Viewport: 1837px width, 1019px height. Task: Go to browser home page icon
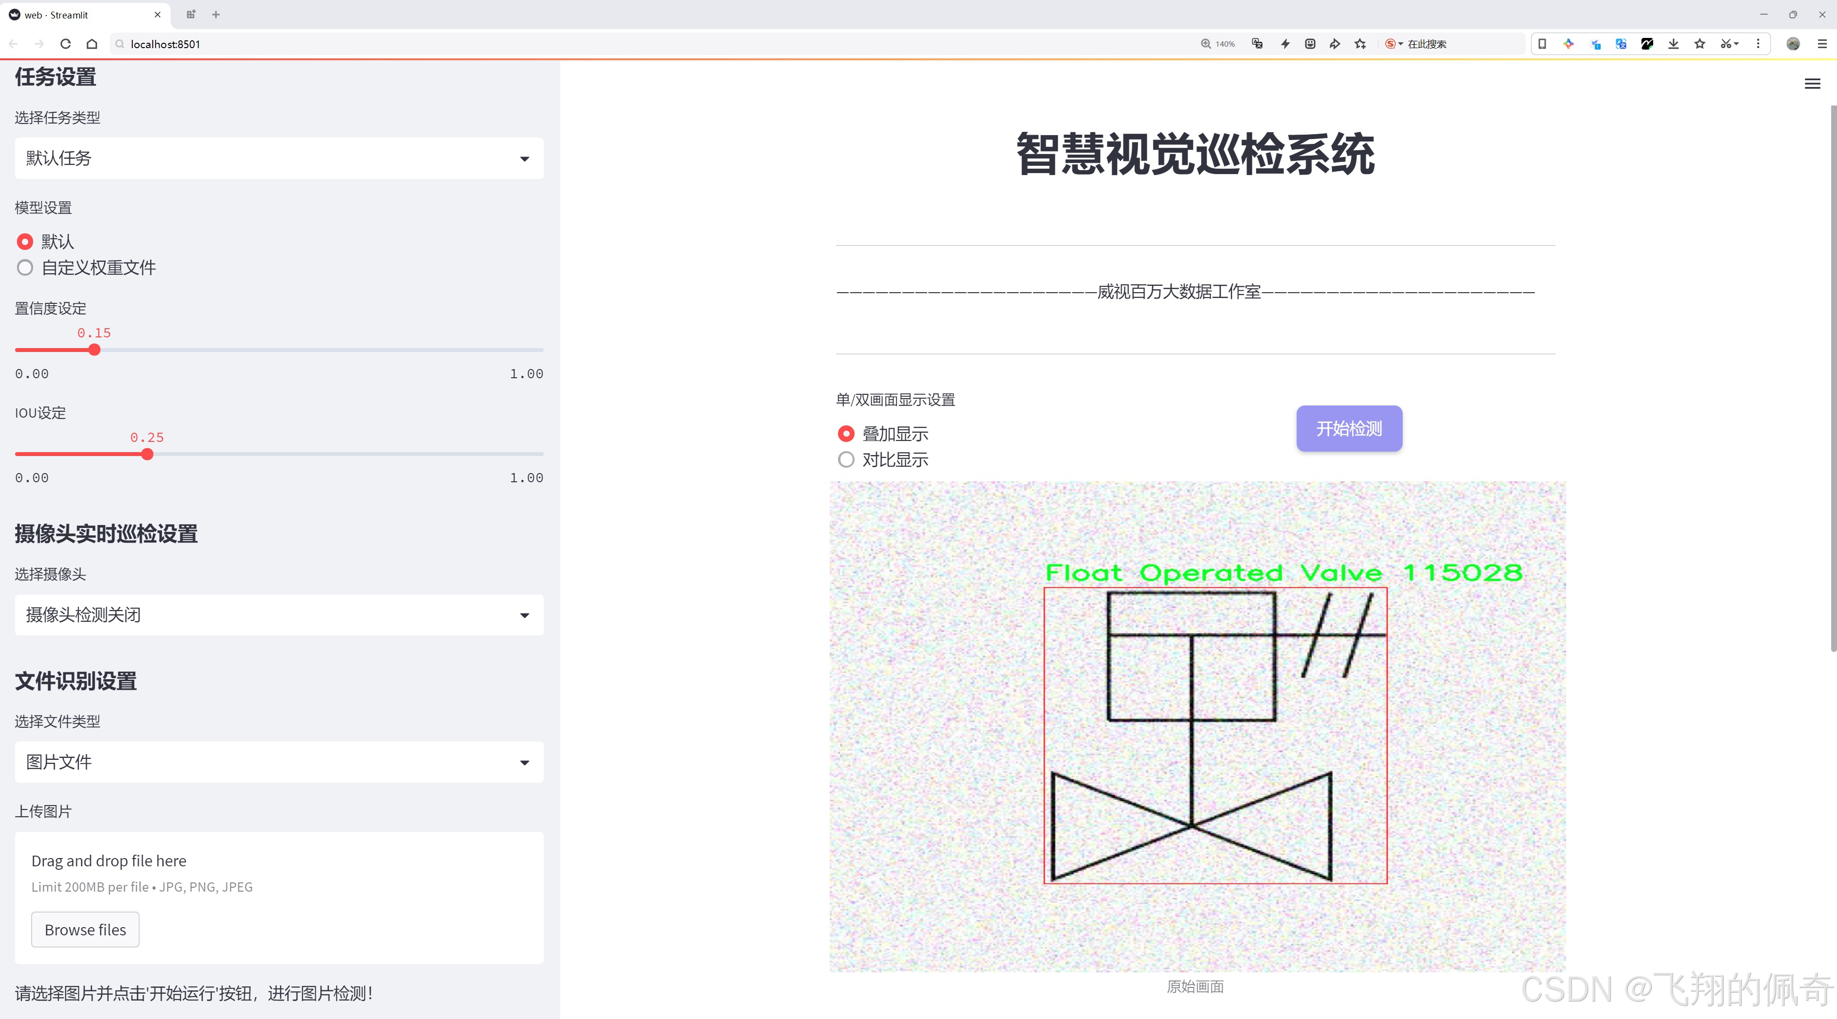point(92,44)
